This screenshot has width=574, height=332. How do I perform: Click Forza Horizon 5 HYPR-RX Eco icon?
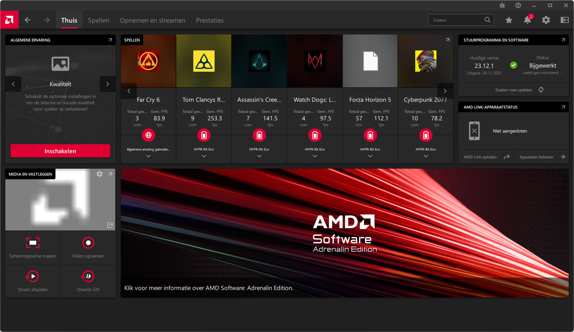coord(370,135)
